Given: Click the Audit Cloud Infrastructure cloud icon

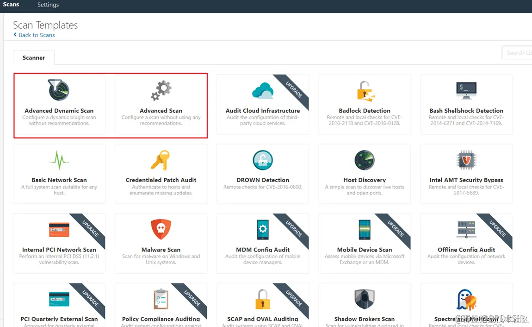Looking at the screenshot, I should pyautogui.click(x=263, y=91).
